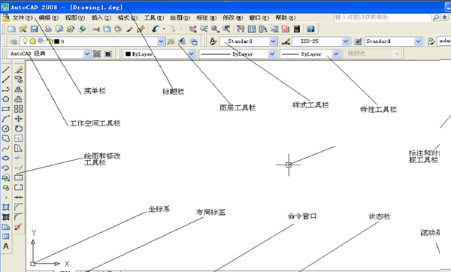Click the Undo arrow
Viewport: 451px width, 272px height.
coord(156,29)
